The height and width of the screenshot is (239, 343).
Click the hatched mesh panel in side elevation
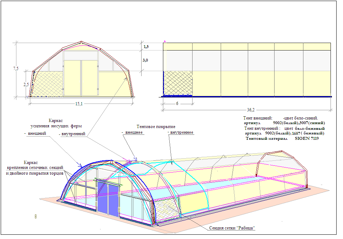[178, 83]
